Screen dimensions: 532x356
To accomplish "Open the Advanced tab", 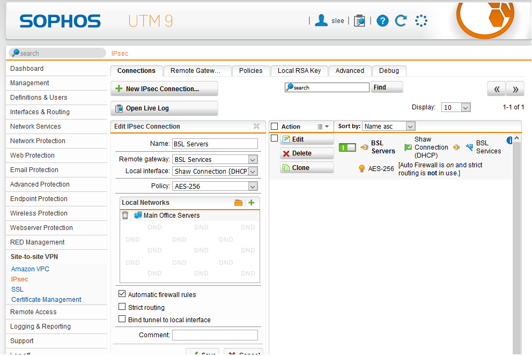I will (x=350, y=71).
